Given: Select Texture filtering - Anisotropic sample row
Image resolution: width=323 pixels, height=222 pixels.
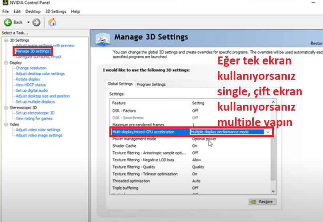Looking at the screenshot, I should pos(191,153).
